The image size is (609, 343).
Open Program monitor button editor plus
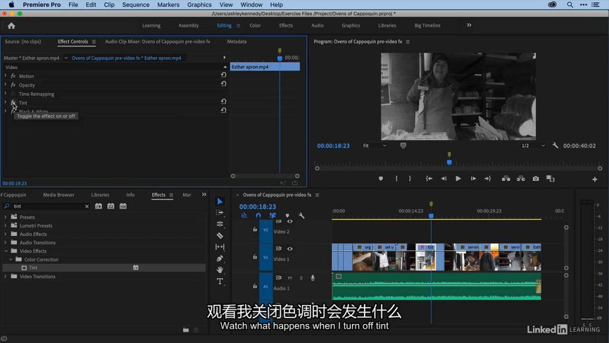pos(595,179)
